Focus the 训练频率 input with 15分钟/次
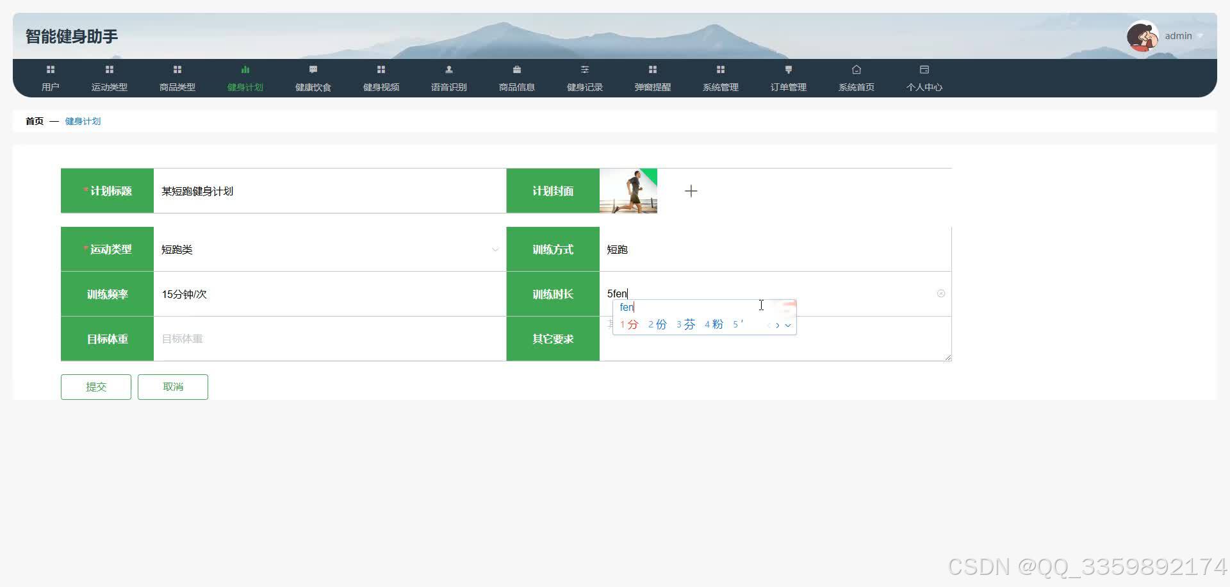The height and width of the screenshot is (587, 1230). click(329, 294)
